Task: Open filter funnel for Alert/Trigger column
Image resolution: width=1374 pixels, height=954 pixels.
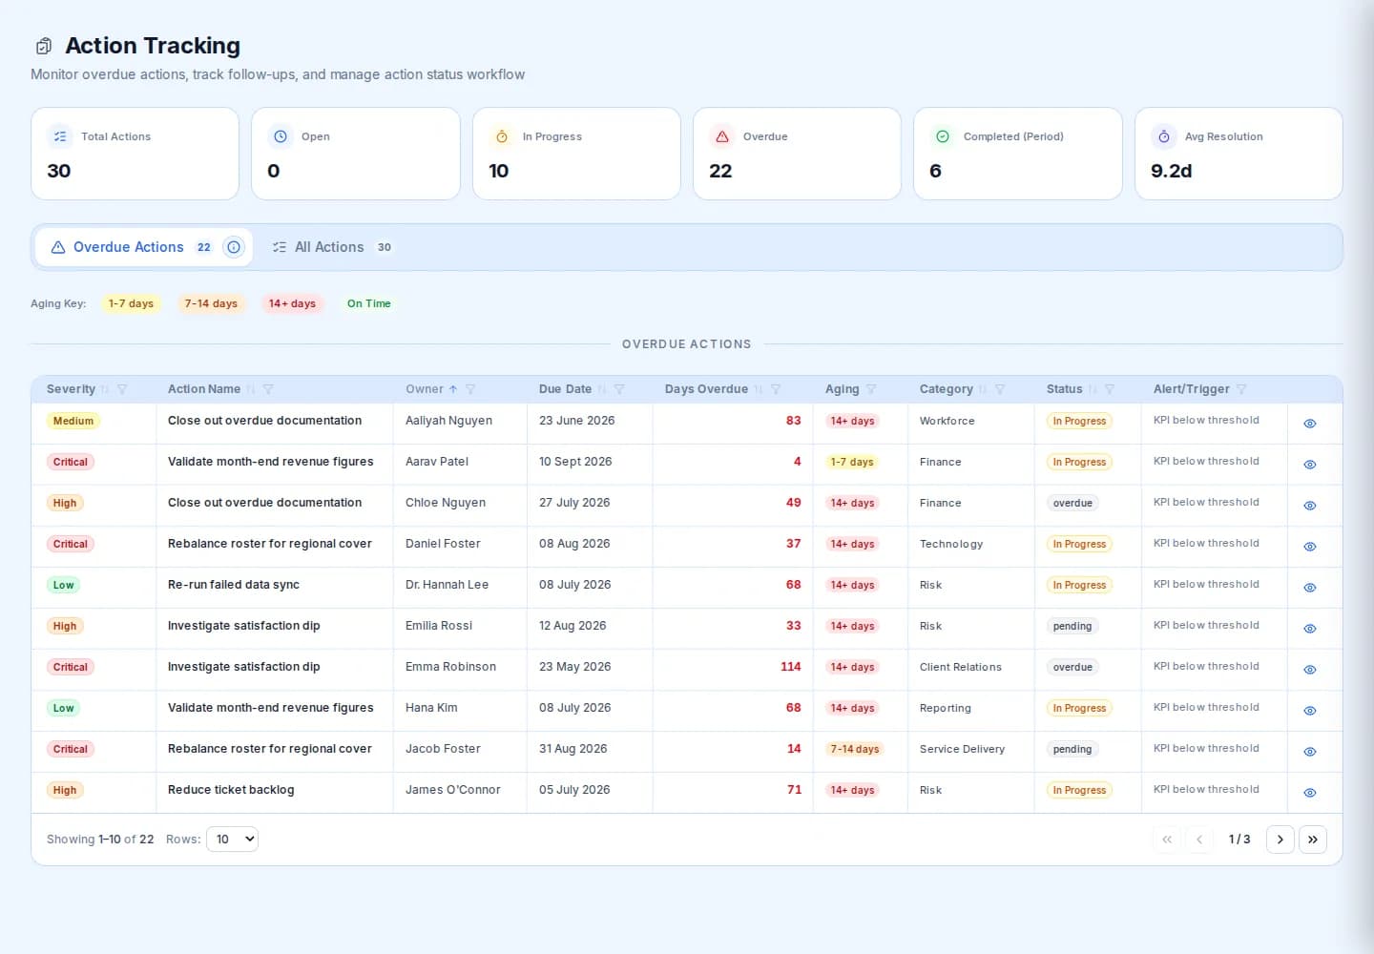Action: tap(1241, 389)
